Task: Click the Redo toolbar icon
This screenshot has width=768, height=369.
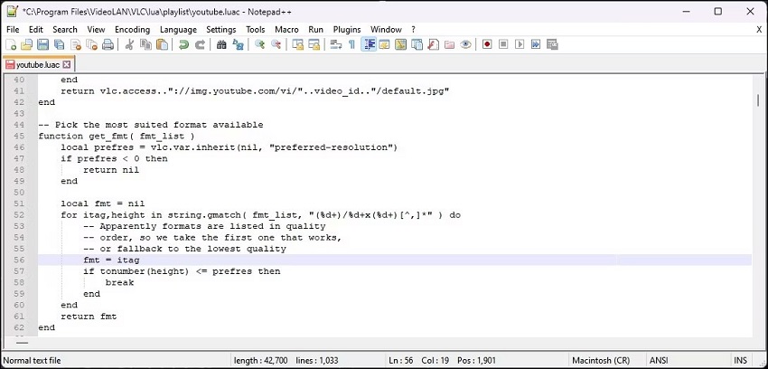Action: (200, 44)
